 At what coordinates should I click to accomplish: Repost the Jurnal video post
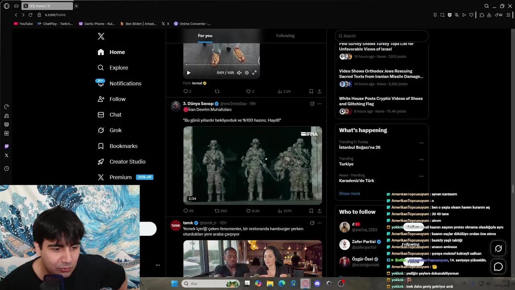tap(217, 91)
